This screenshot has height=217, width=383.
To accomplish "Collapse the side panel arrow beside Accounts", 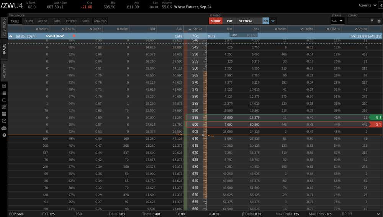I will (x=381, y=5).
